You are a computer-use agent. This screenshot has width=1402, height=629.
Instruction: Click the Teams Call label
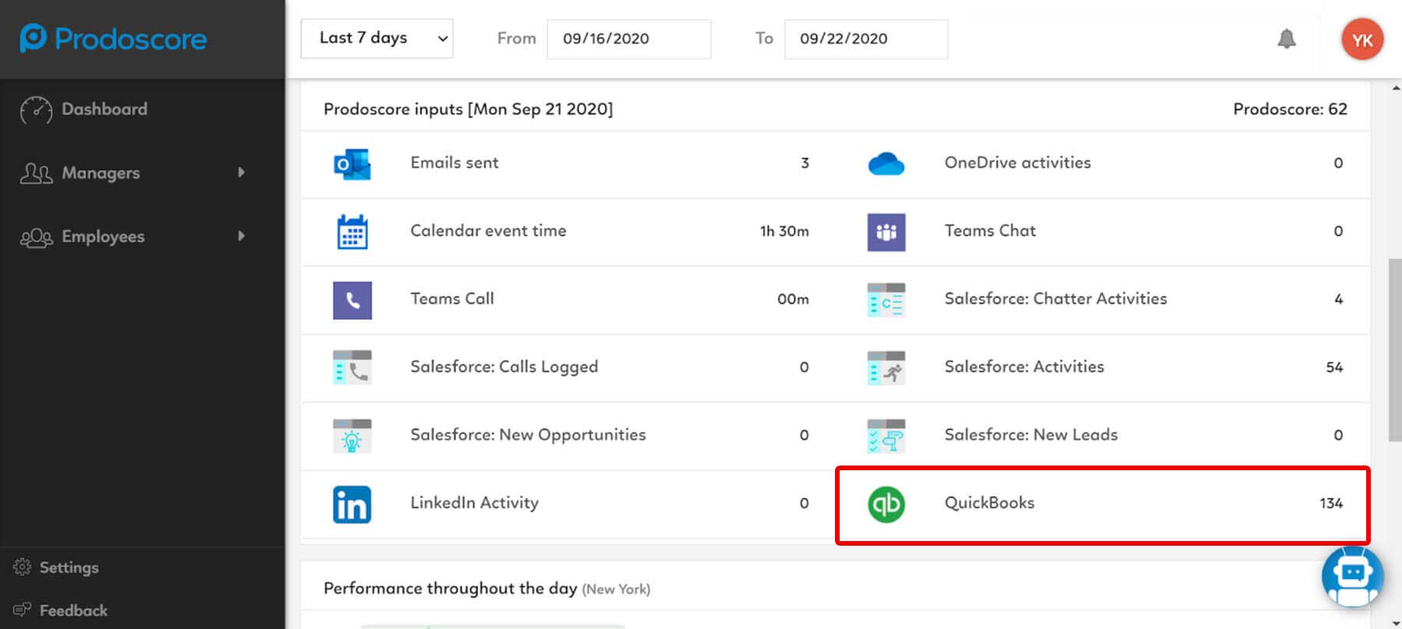pos(452,298)
